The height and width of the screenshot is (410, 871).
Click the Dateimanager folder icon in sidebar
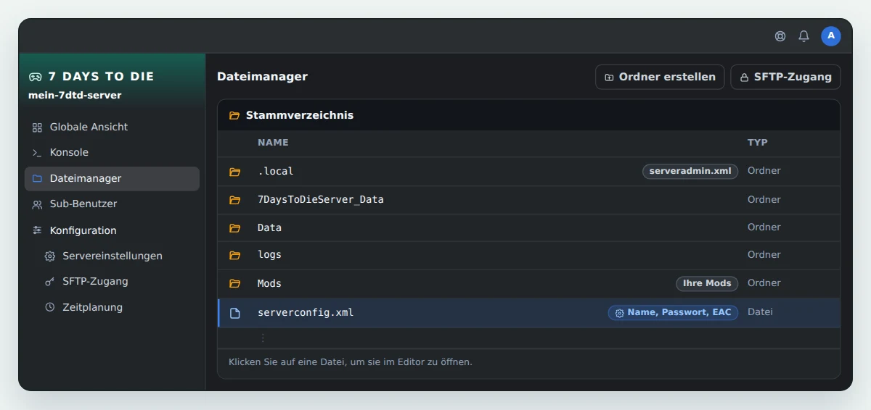click(x=37, y=179)
